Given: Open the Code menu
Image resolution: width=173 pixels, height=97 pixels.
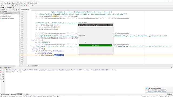Looking at the screenshot, I should [14, 3].
